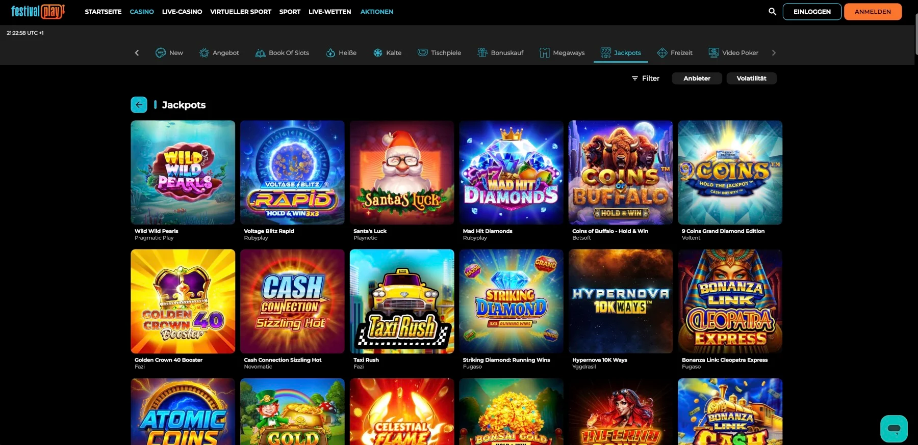Open Wild Wild Pearls game thumbnail

click(x=183, y=173)
